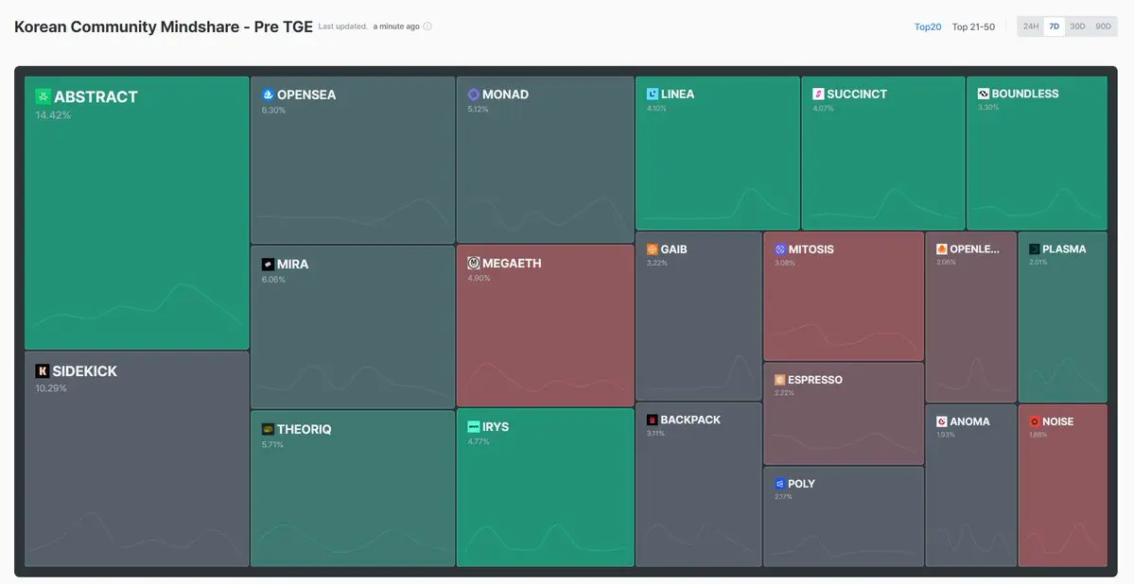This screenshot has width=1134, height=584.
Task: Click the Linea logo icon
Action: click(653, 94)
